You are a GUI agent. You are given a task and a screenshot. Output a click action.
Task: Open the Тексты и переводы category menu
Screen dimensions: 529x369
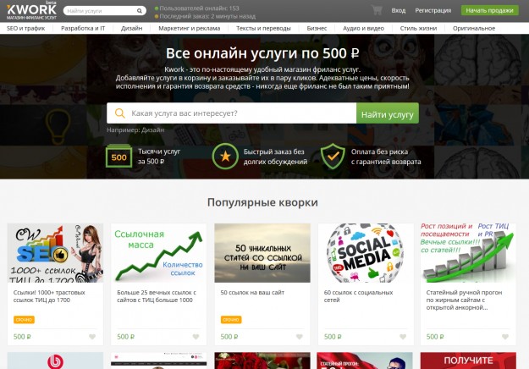[x=263, y=28]
